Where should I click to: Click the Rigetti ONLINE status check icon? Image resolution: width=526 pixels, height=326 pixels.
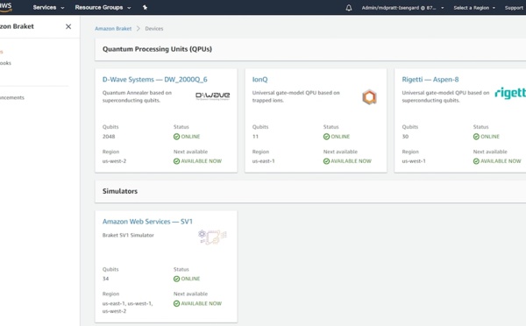coord(476,137)
